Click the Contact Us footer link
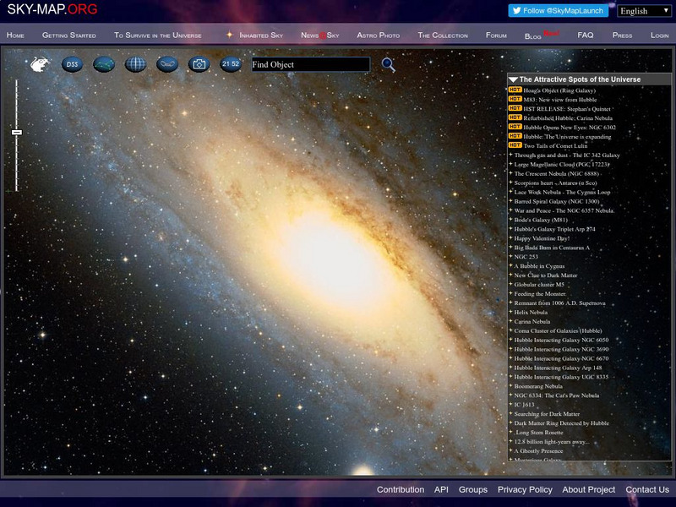676x507 pixels. 646,489
